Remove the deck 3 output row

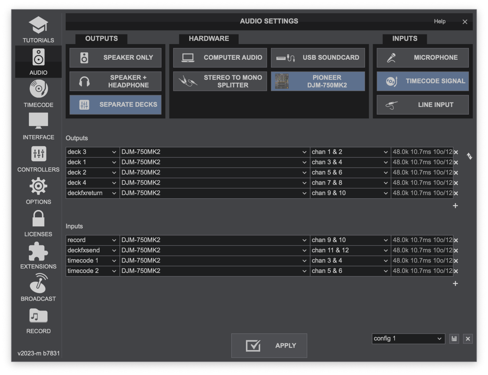(x=456, y=152)
